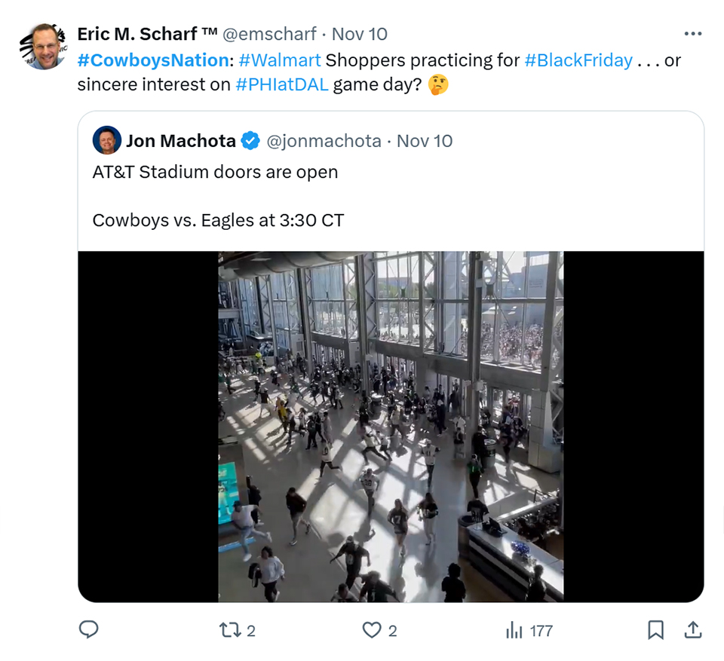Image resolution: width=724 pixels, height=661 pixels.
Task: Open Jon Machota's avatar in quoted tweet
Action: [107, 140]
